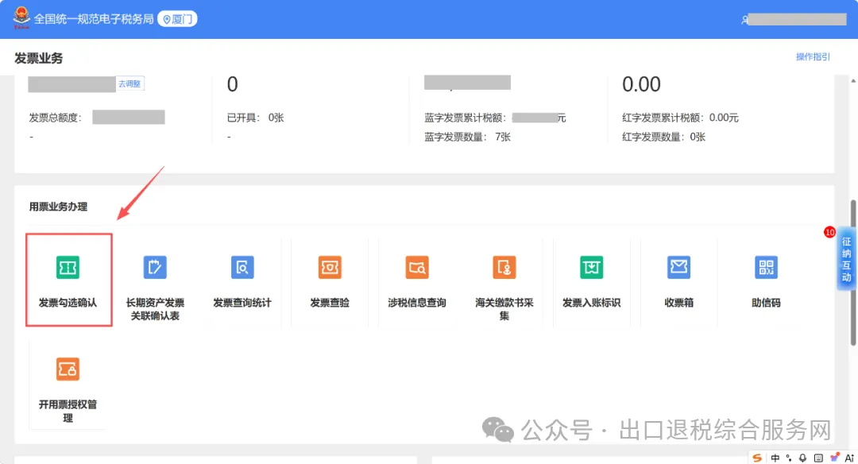This screenshot has height=464, width=858.
Task: Open 海关缴款书采集 icon
Action: click(504, 267)
